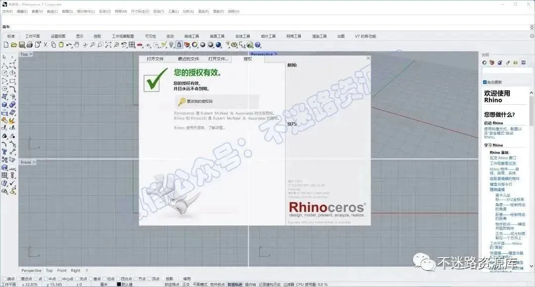The width and height of the screenshot is (535, 287).
Task: Click the key icon for license change
Action: click(182, 101)
